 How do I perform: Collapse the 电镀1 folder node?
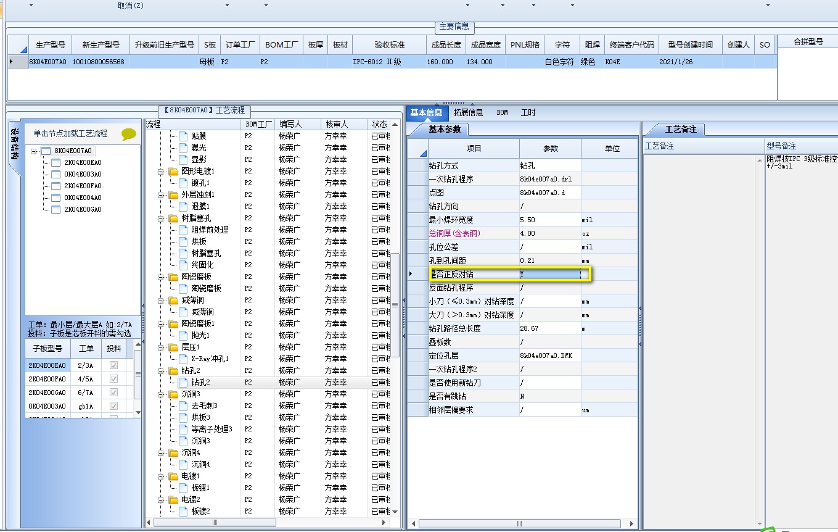pyautogui.click(x=162, y=476)
